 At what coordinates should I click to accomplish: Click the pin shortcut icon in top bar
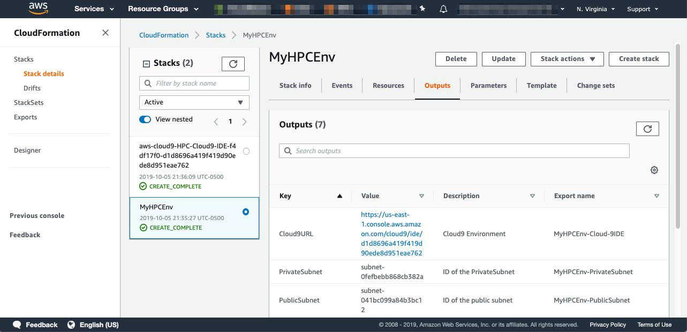click(422, 9)
